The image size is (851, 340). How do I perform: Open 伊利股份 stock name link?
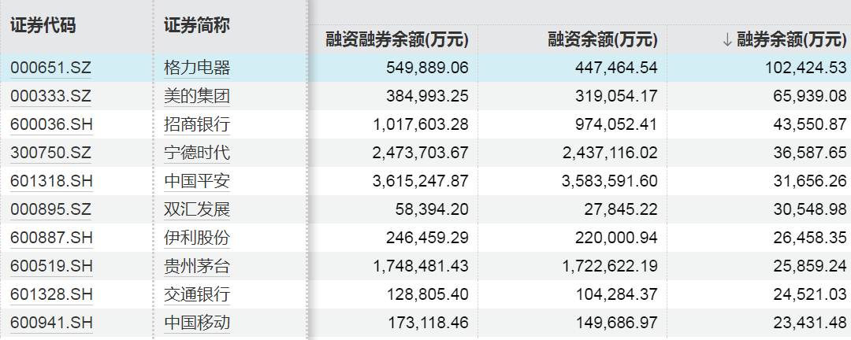pos(197,238)
